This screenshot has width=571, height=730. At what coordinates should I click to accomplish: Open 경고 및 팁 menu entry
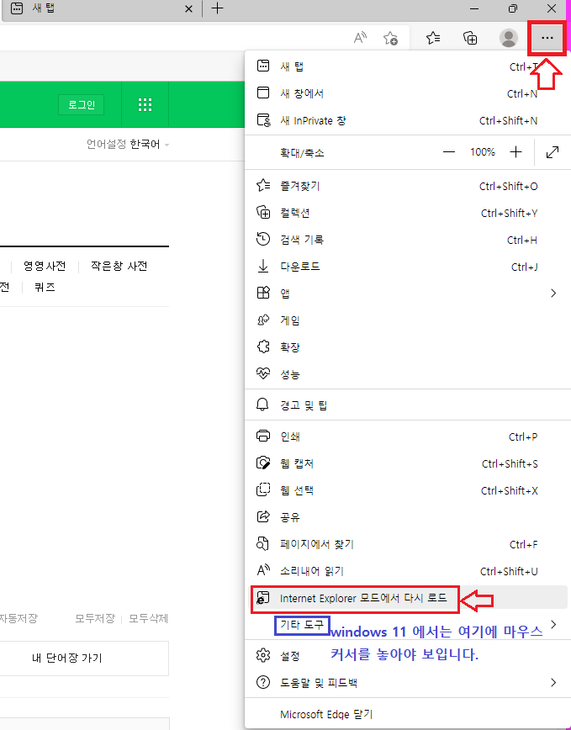406,405
